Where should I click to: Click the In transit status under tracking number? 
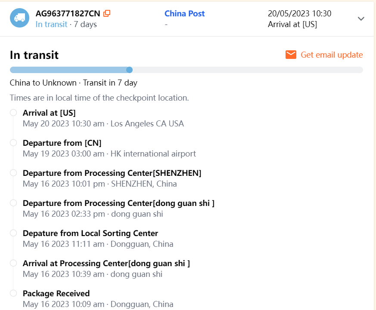[x=51, y=24]
